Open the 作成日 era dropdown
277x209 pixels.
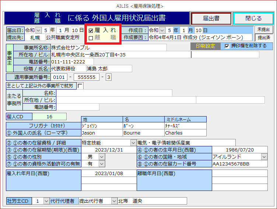click(162, 30)
